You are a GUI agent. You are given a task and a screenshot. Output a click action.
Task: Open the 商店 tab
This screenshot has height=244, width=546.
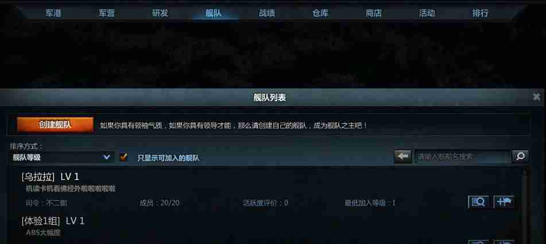(x=374, y=13)
